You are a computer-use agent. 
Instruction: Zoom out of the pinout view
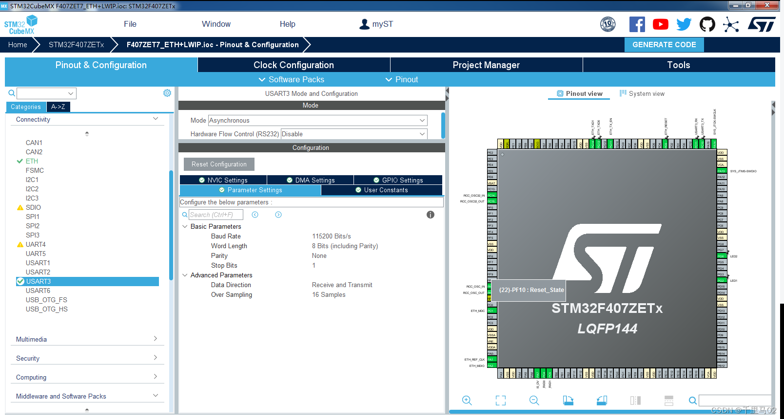coord(534,401)
